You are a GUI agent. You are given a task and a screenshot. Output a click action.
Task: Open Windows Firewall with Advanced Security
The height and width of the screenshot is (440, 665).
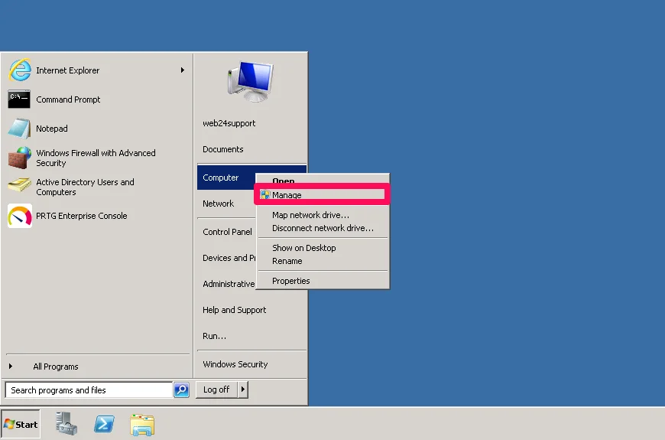(97, 158)
